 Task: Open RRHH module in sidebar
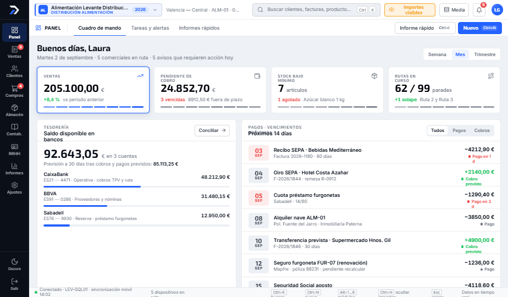[x=14, y=150]
